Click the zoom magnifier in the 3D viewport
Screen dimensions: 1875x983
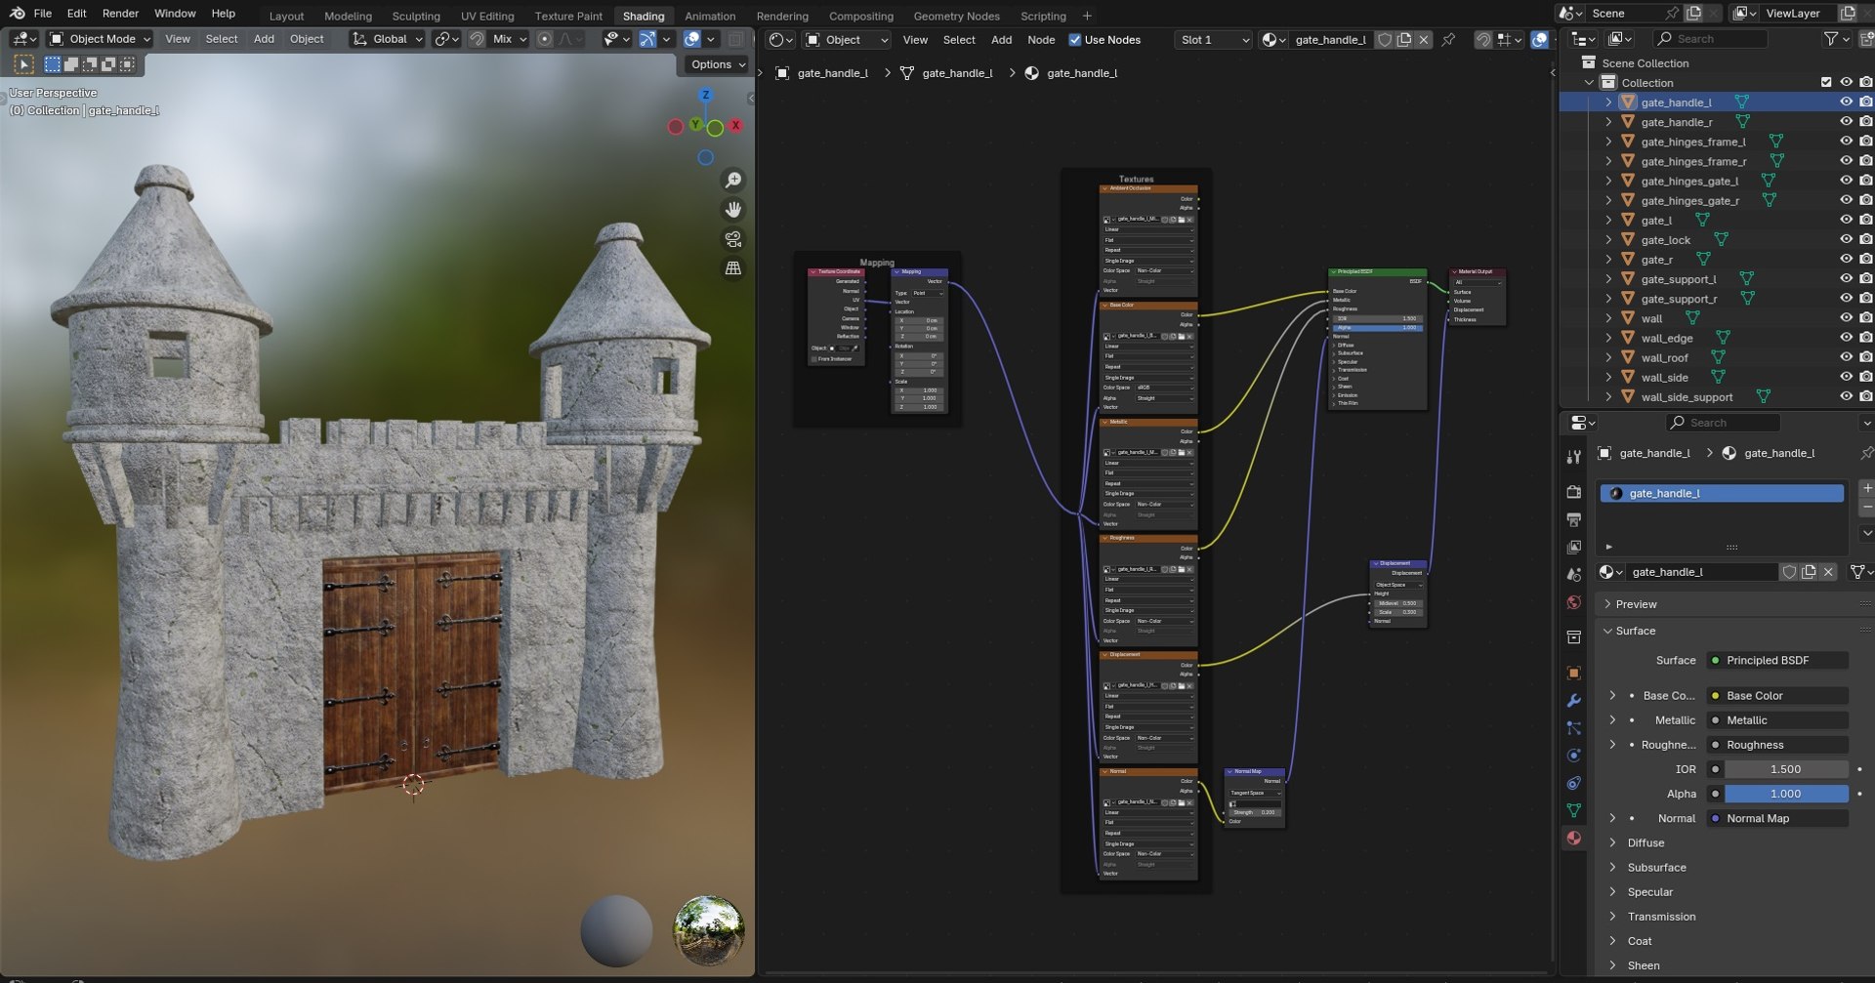(732, 181)
